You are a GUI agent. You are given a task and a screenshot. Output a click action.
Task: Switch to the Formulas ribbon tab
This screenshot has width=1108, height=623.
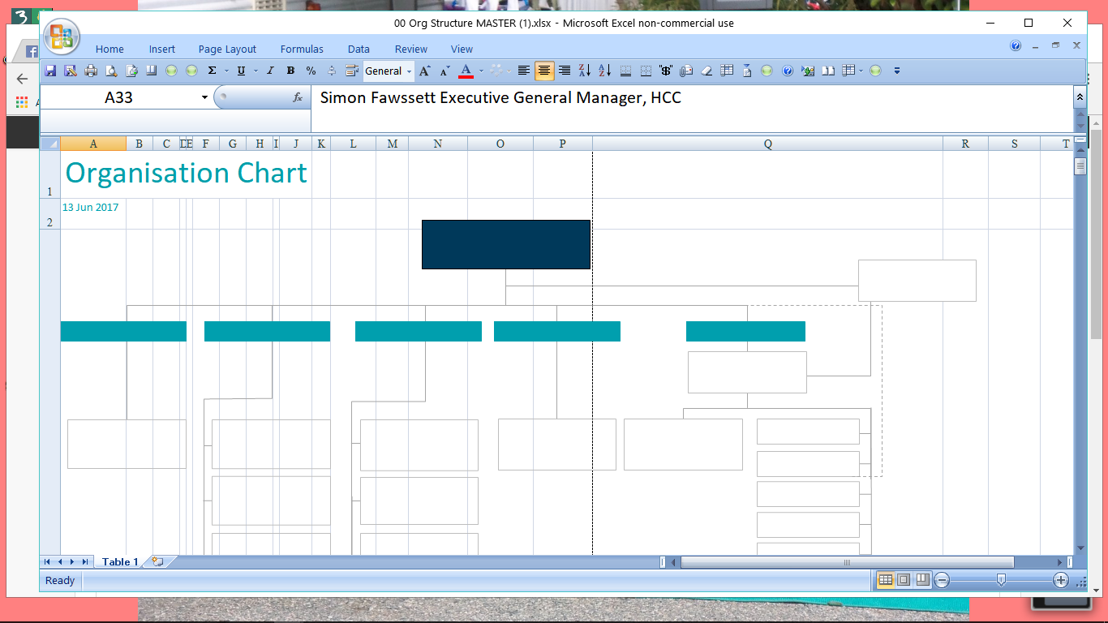coord(302,49)
